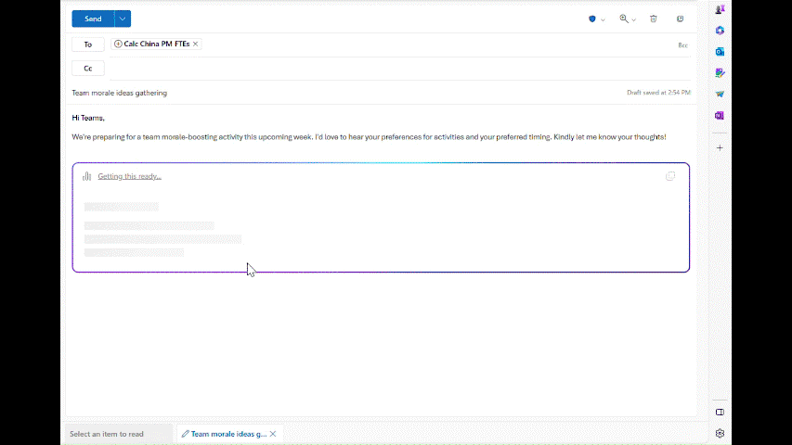Add an app with the plus icon
This screenshot has width=792, height=445.
(x=720, y=147)
